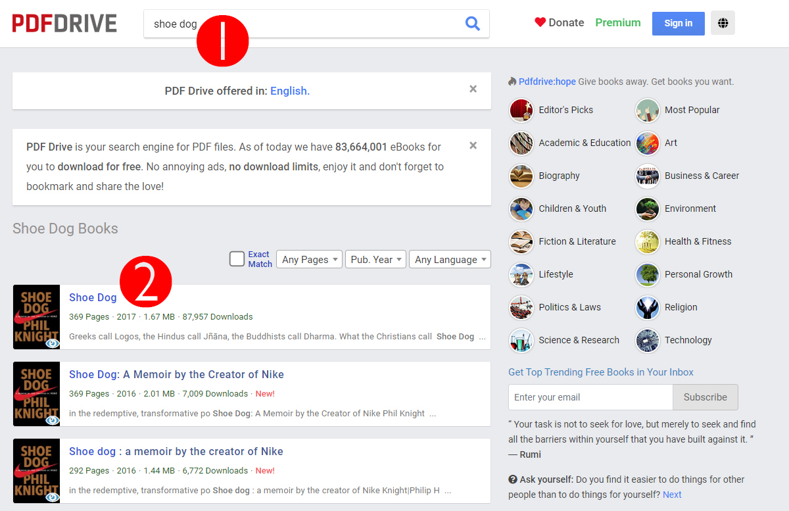Click the Subscribe button

[x=705, y=397]
